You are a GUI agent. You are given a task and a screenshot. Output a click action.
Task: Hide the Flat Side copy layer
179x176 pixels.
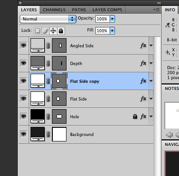pos(24,81)
